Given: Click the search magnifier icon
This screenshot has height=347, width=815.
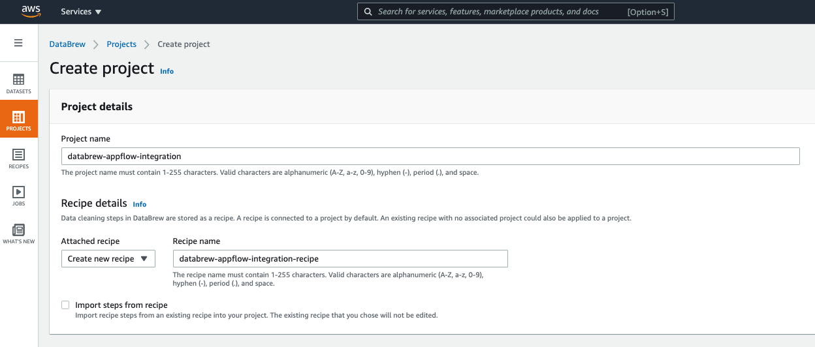Looking at the screenshot, I should click(x=370, y=12).
